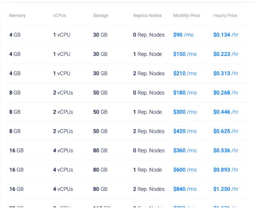Screen dimensions: 257x209
Task: Pick the $300 /mo monthly price
Action: (x=185, y=112)
